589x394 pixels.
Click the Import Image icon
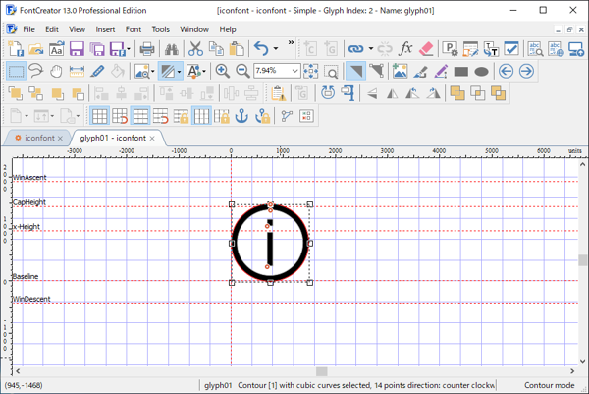pyautogui.click(x=401, y=71)
